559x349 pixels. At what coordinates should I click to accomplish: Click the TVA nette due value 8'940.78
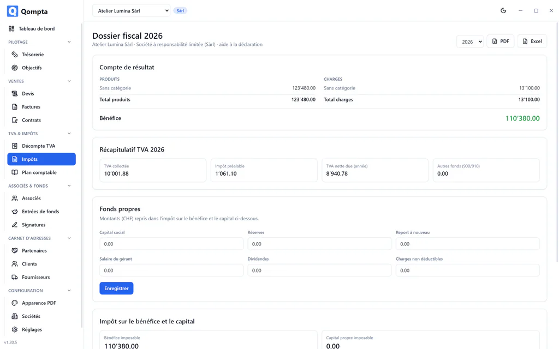[x=337, y=174]
